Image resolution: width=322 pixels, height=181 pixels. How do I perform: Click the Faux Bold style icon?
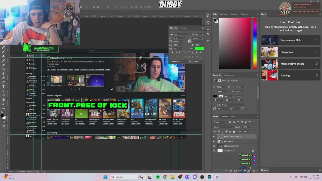click(x=172, y=53)
